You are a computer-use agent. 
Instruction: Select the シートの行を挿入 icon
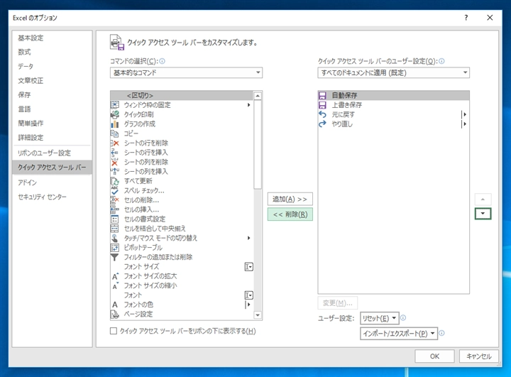pyautogui.click(x=115, y=153)
